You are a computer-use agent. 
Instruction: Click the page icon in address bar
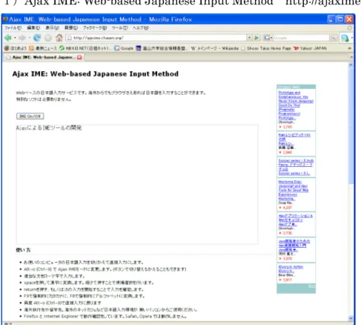[70, 38]
